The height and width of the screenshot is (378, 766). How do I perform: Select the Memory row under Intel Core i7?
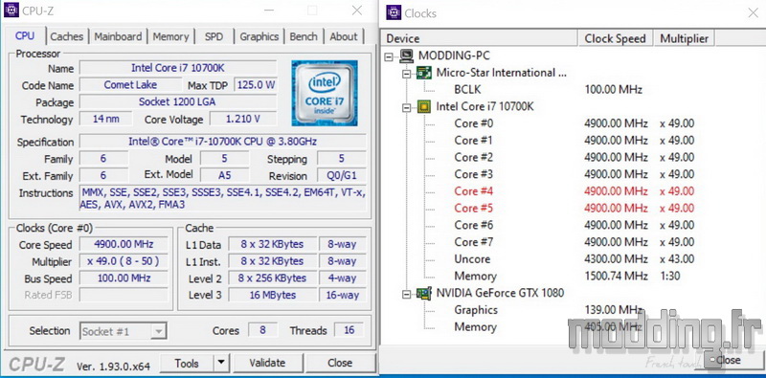coord(475,277)
